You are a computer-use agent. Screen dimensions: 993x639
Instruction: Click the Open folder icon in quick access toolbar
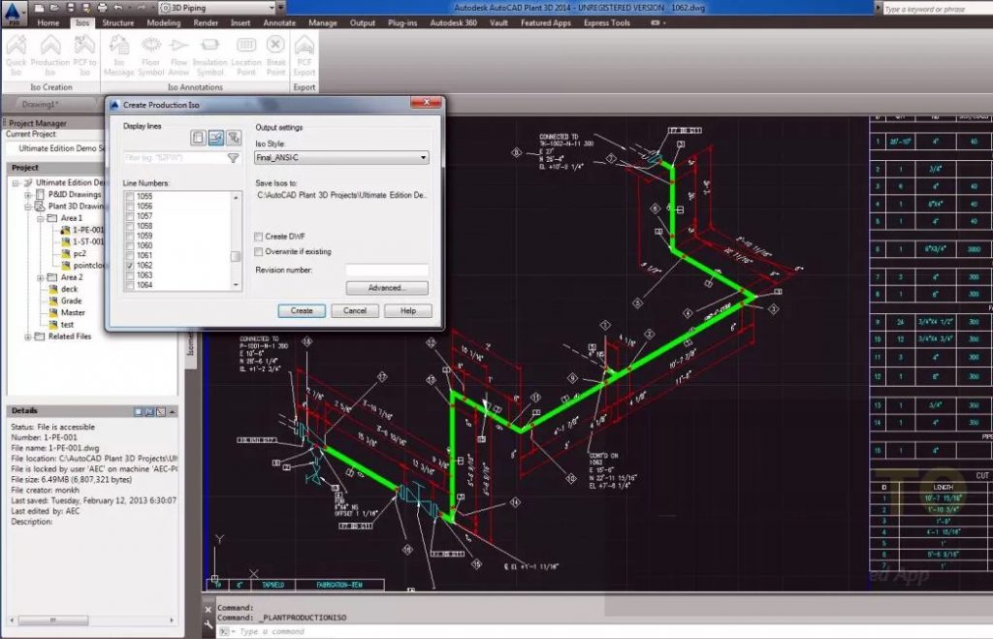tap(55, 8)
